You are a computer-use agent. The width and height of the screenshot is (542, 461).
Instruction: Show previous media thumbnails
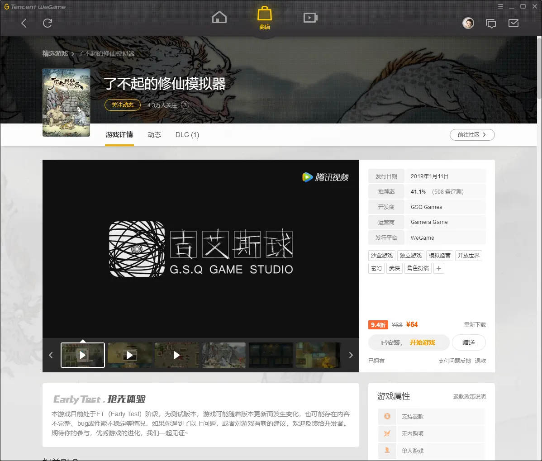tap(51, 355)
